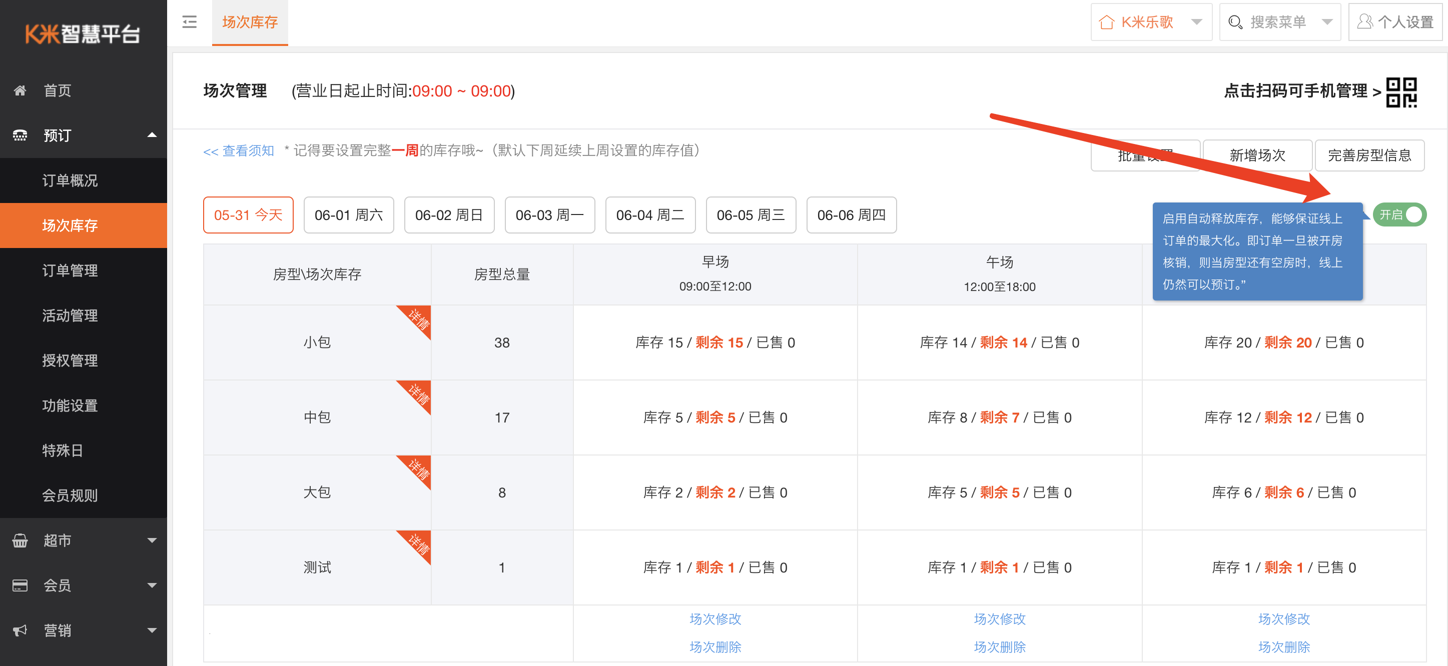Click the 详情 corner tag on 大包 row
This screenshot has width=1448, height=666.
(x=418, y=468)
